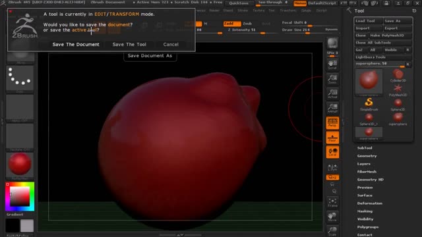Adjust the Draw Size slider

(x=302, y=31)
